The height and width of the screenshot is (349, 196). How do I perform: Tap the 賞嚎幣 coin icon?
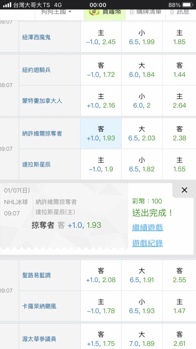93,12
